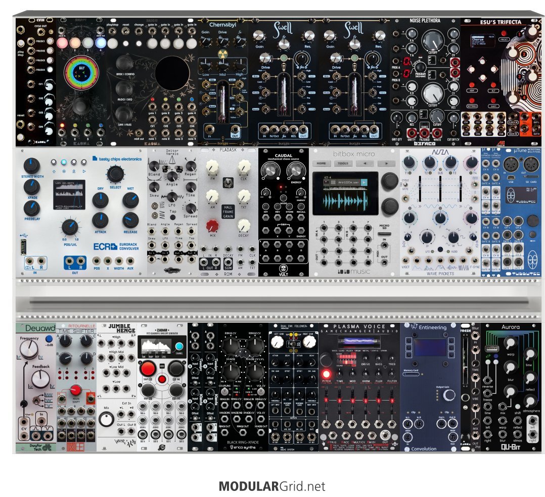Click the cyan CHANNEL encoder on Zadar

(179, 346)
